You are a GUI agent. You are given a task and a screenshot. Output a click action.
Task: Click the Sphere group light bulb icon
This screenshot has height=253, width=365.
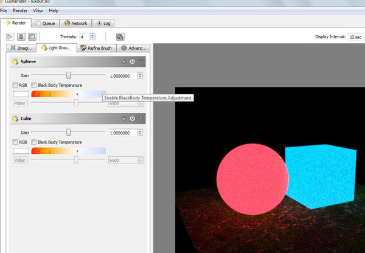(15, 61)
